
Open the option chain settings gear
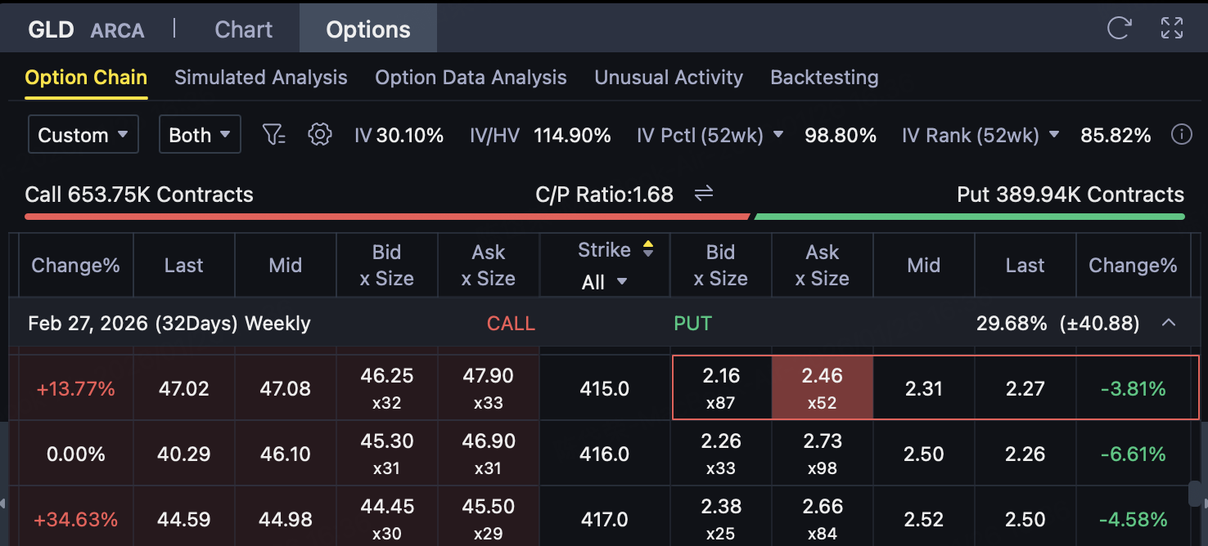click(x=319, y=135)
